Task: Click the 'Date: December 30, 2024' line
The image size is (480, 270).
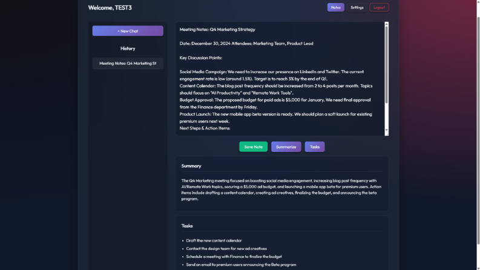Action: click(246, 44)
